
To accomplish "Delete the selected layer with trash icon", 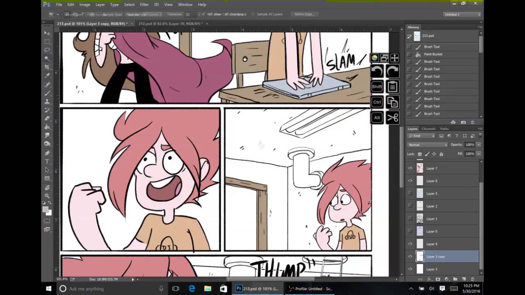I will (x=472, y=279).
